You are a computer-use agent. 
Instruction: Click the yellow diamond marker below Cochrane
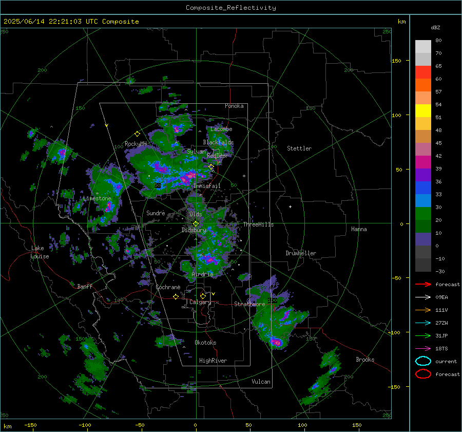point(176,296)
